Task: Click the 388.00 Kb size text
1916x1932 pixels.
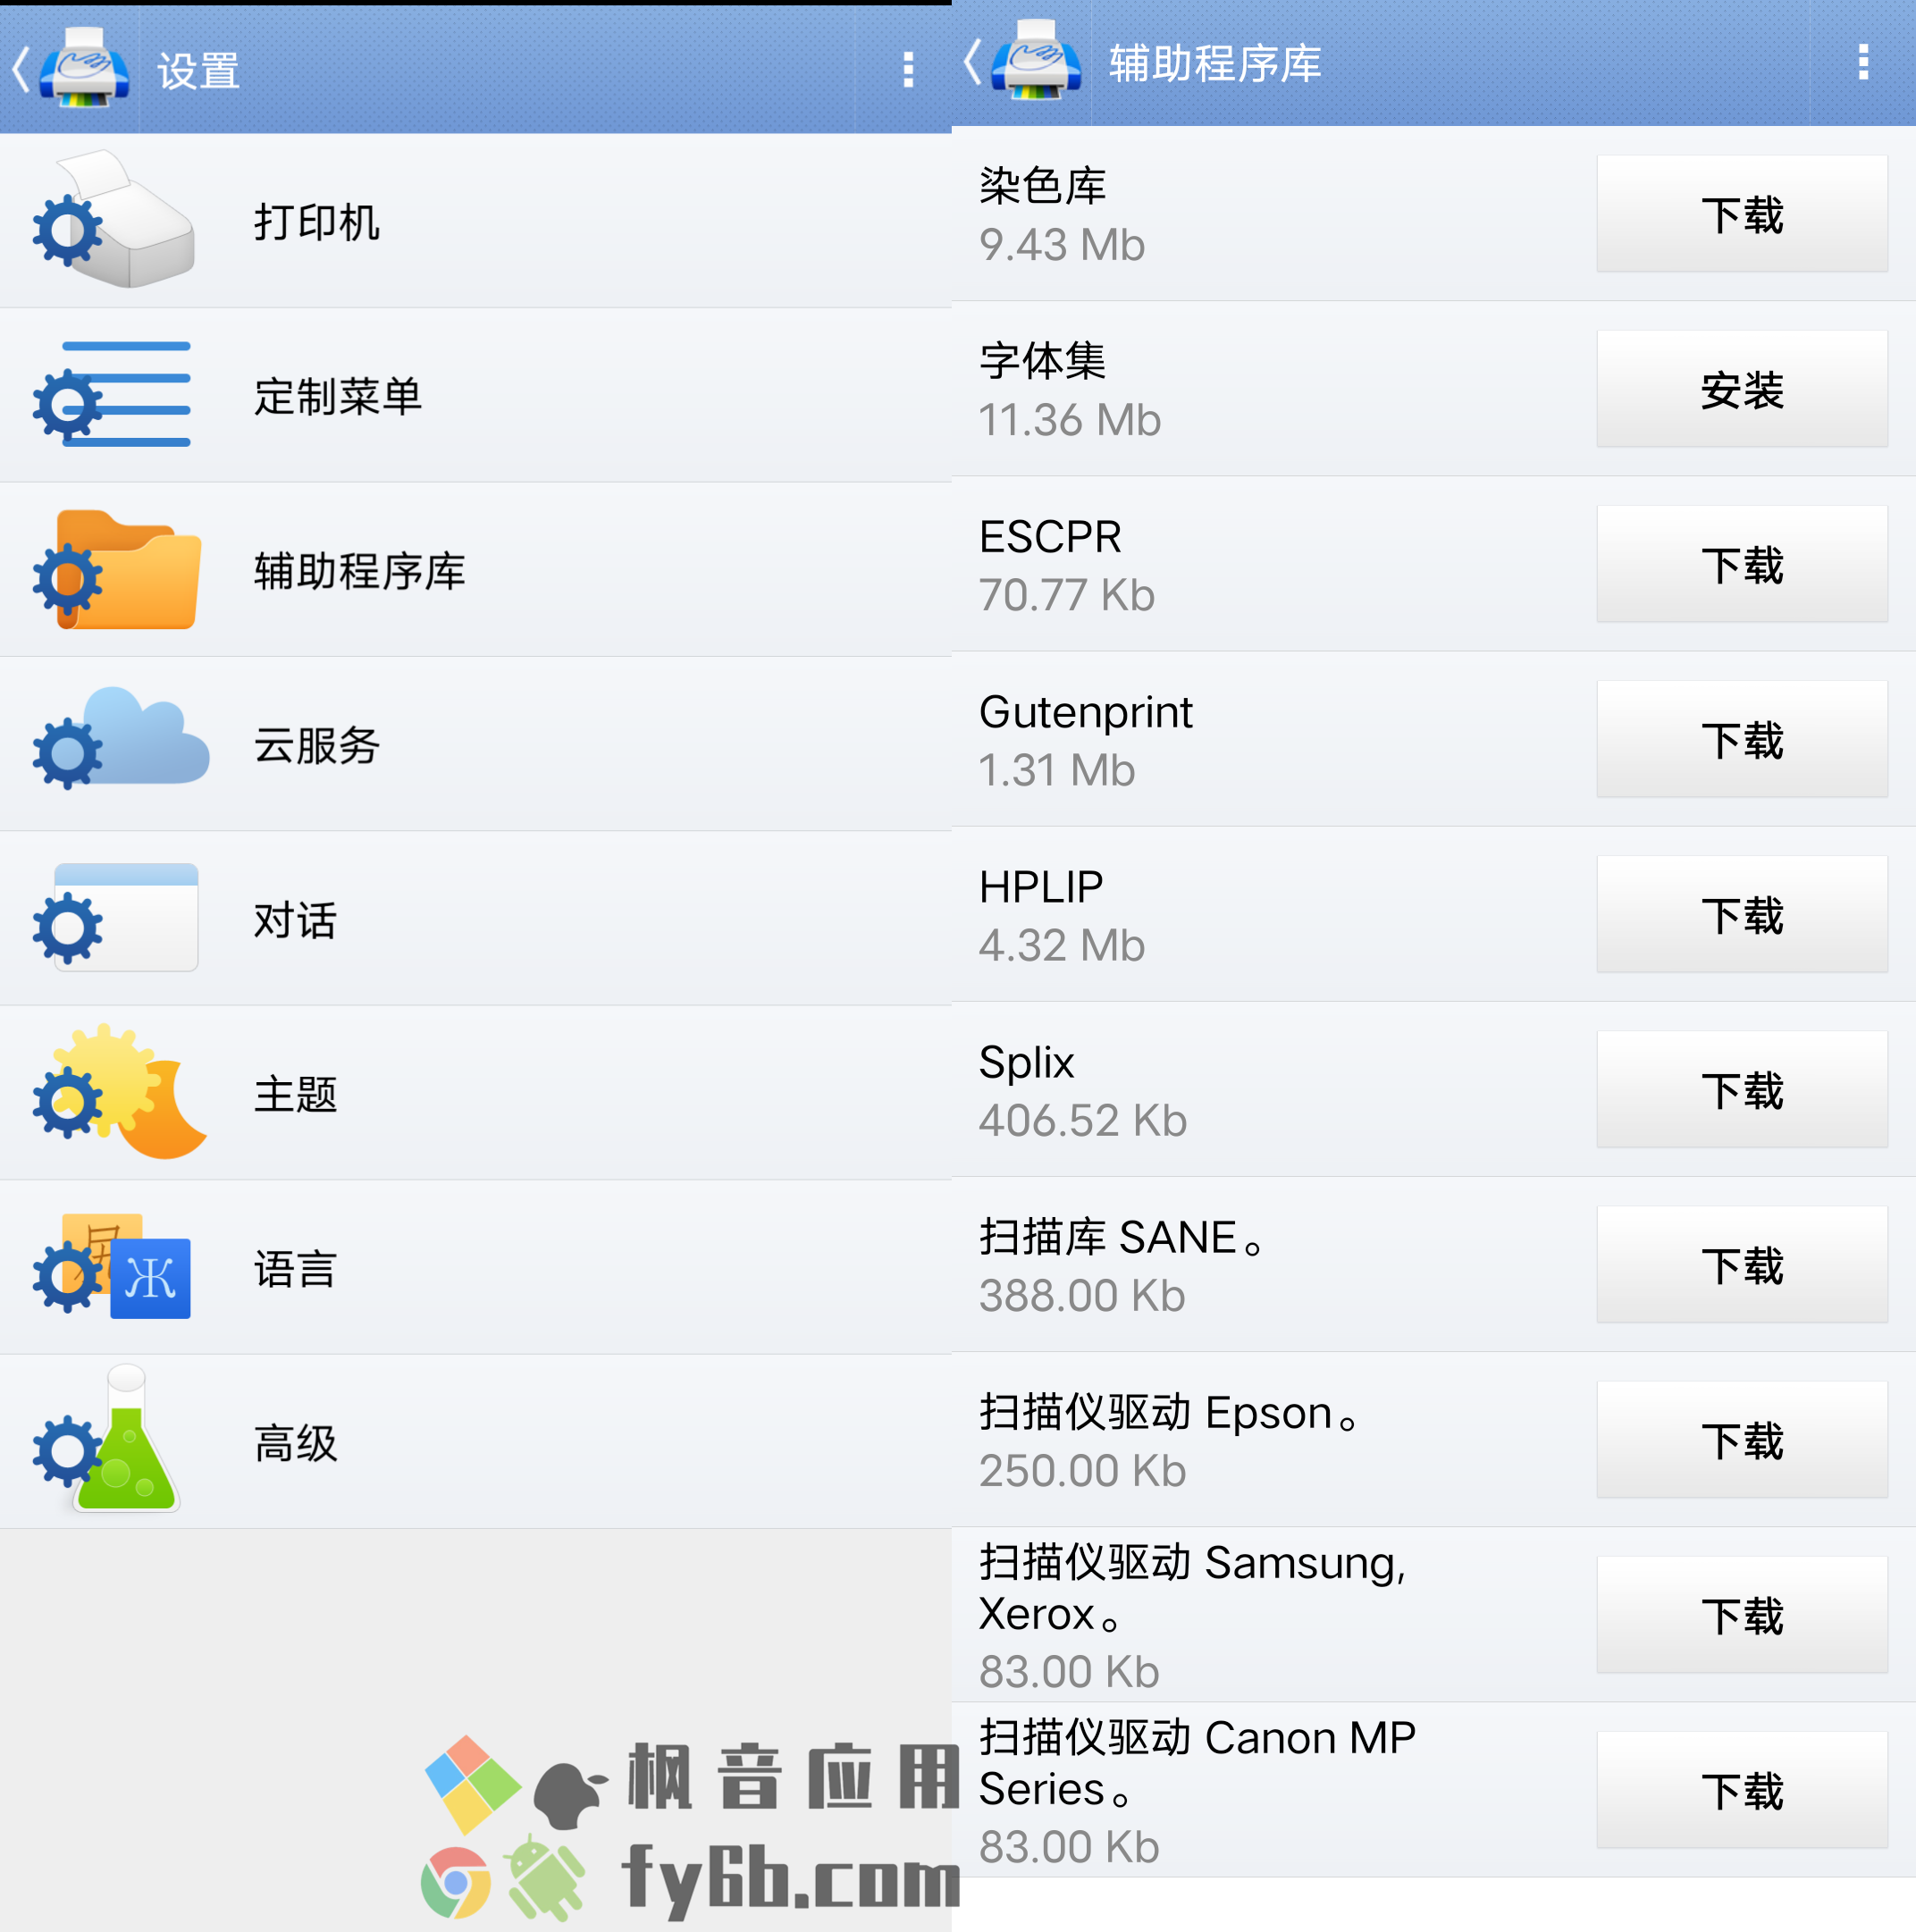Action: point(1082,1295)
